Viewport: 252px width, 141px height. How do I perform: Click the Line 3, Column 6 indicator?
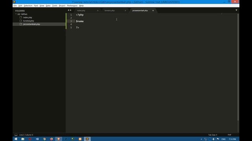tap(26, 135)
